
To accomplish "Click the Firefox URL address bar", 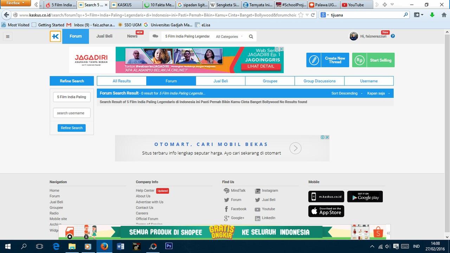I will [157, 15].
